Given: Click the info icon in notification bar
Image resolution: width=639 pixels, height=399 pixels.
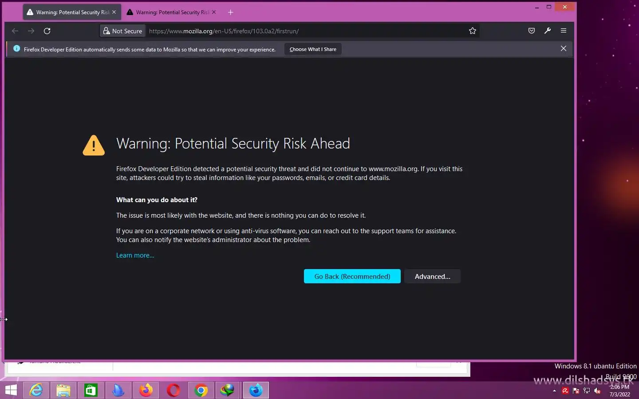Looking at the screenshot, I should click(17, 49).
